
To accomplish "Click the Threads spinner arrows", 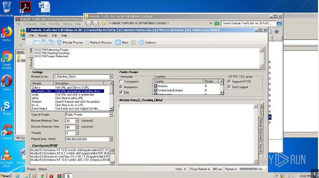I will tap(77, 133).
